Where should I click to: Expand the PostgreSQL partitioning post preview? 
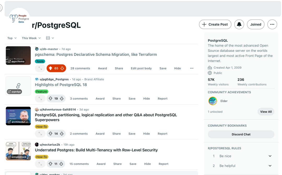(x=40, y=134)
